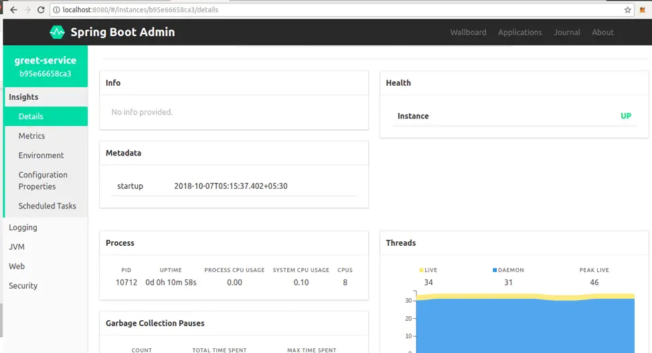Bookmark this page using the star icon

pyautogui.click(x=627, y=10)
